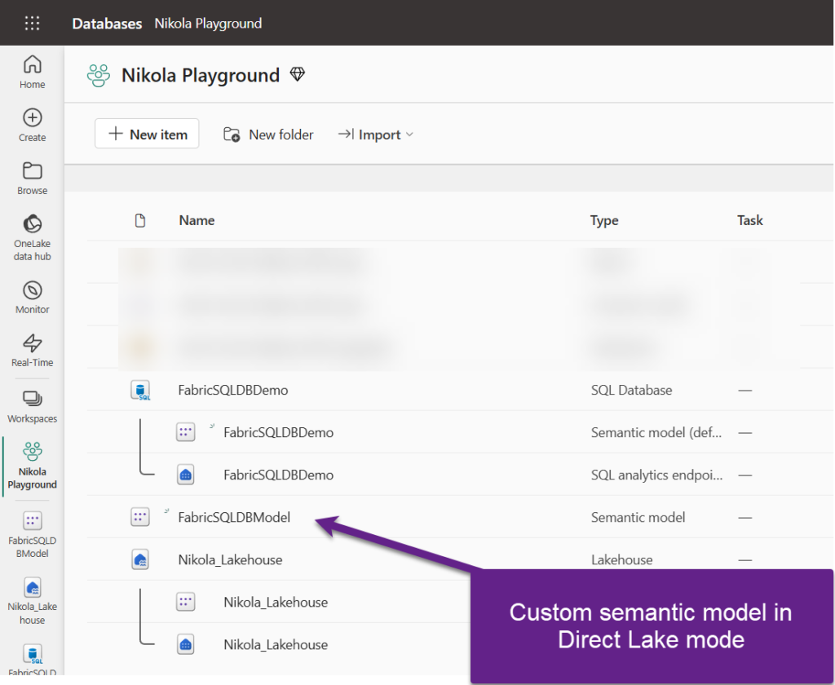
Task: Create a New folder
Action: point(268,135)
